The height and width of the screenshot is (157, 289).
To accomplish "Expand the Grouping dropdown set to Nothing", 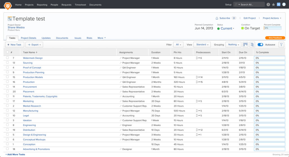I will pos(233,45).
